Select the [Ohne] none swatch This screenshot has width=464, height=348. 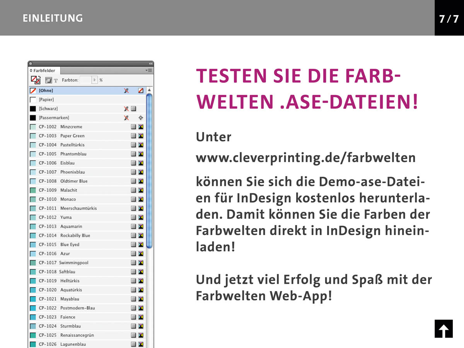(33, 90)
